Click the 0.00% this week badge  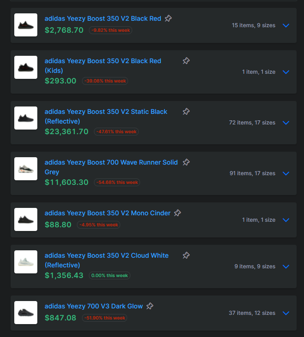tap(110, 276)
